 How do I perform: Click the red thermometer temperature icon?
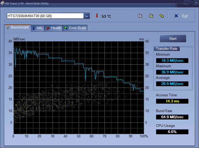(97, 15)
